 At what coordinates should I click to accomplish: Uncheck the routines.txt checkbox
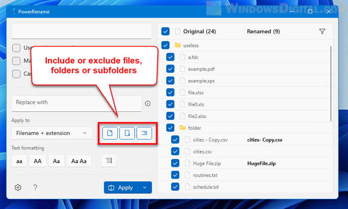click(x=175, y=175)
